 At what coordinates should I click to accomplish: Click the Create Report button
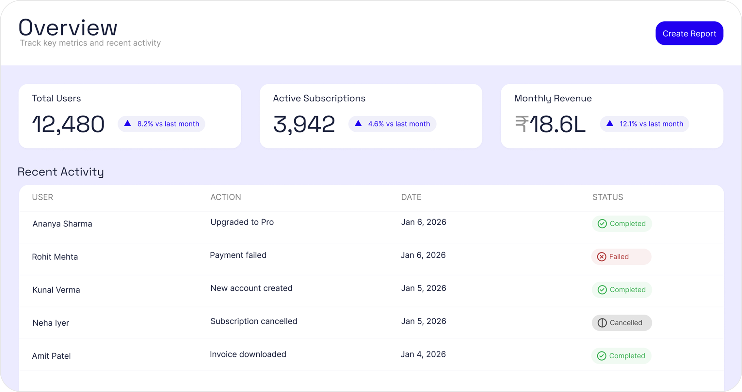tap(689, 33)
